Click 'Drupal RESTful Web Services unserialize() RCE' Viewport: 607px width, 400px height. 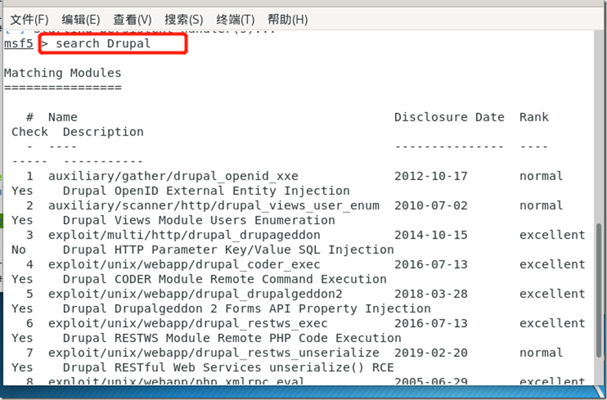(x=229, y=368)
